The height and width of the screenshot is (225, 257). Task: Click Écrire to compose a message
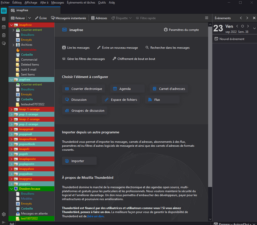(x=41, y=18)
